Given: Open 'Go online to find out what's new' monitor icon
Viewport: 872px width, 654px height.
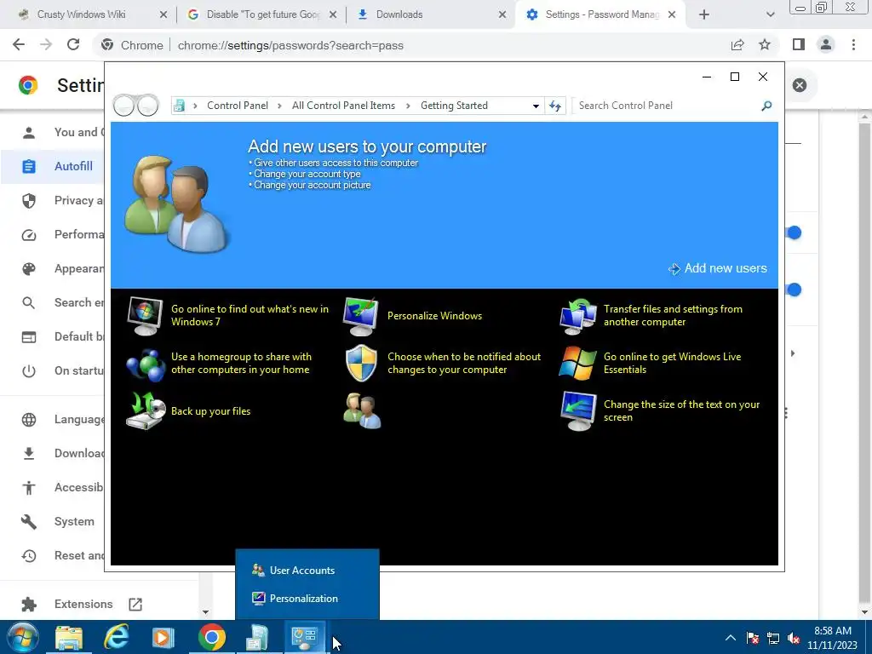Looking at the screenshot, I should pos(145,316).
